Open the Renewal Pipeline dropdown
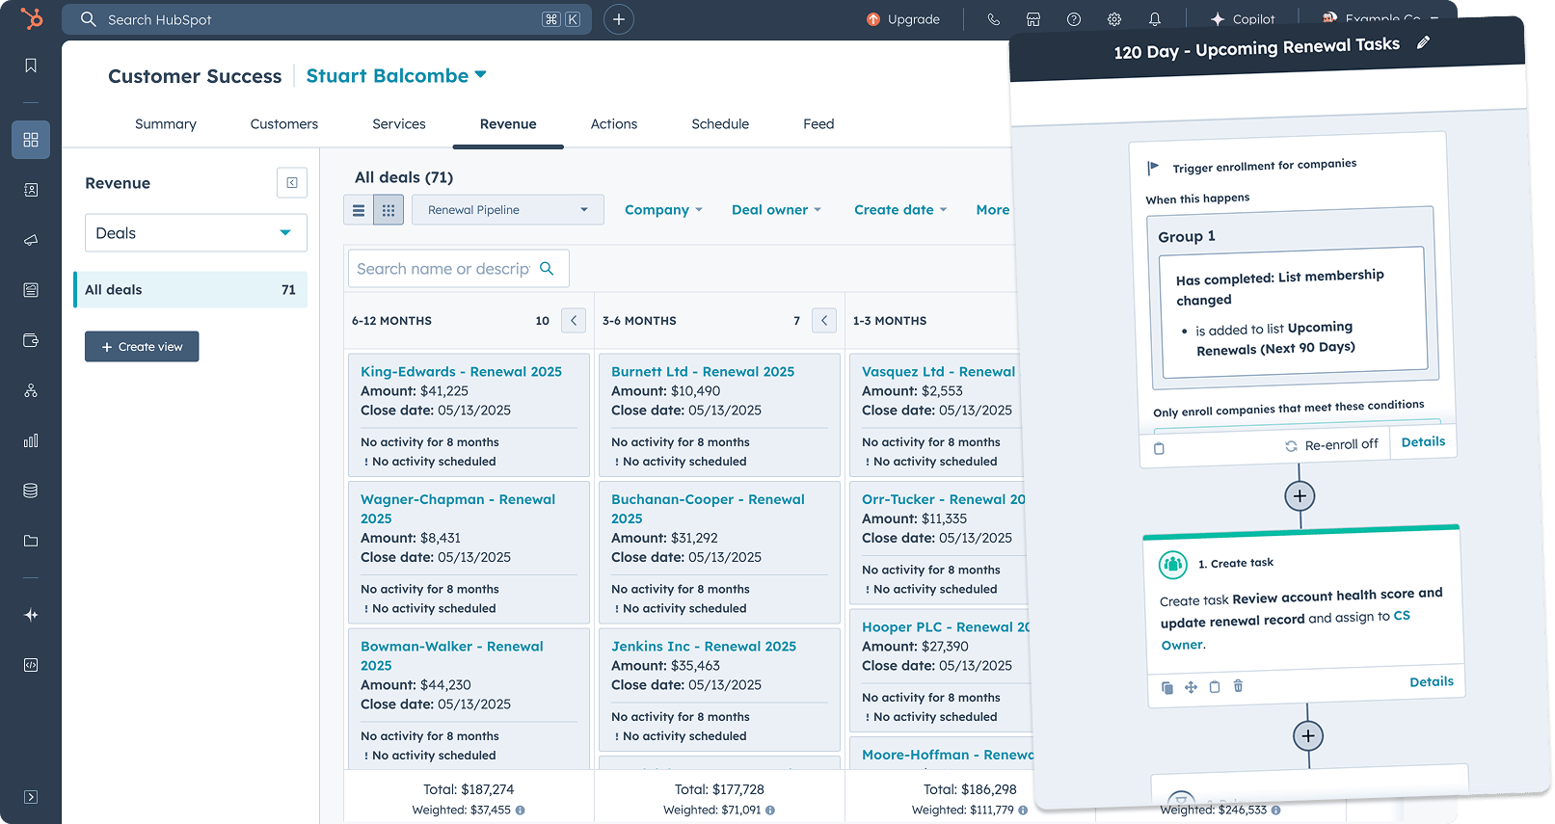The width and height of the screenshot is (1555, 824). tap(508, 210)
